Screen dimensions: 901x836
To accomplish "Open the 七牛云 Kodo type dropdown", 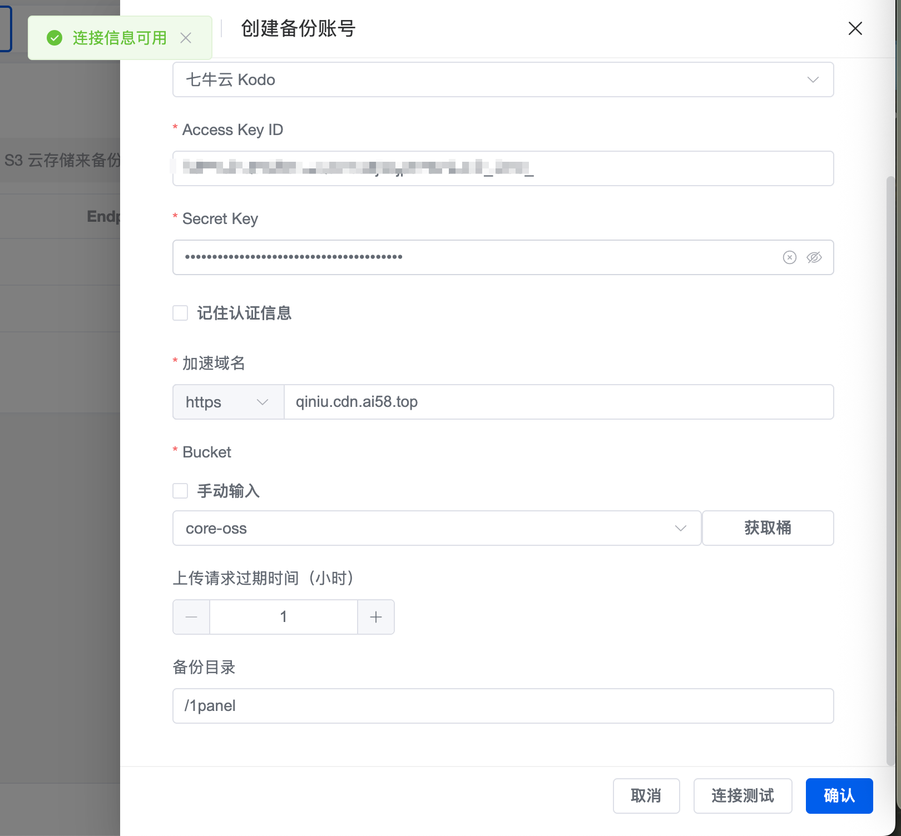I will 502,79.
